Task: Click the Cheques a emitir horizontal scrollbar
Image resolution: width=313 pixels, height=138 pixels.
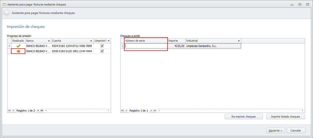Action: click(x=231, y=110)
